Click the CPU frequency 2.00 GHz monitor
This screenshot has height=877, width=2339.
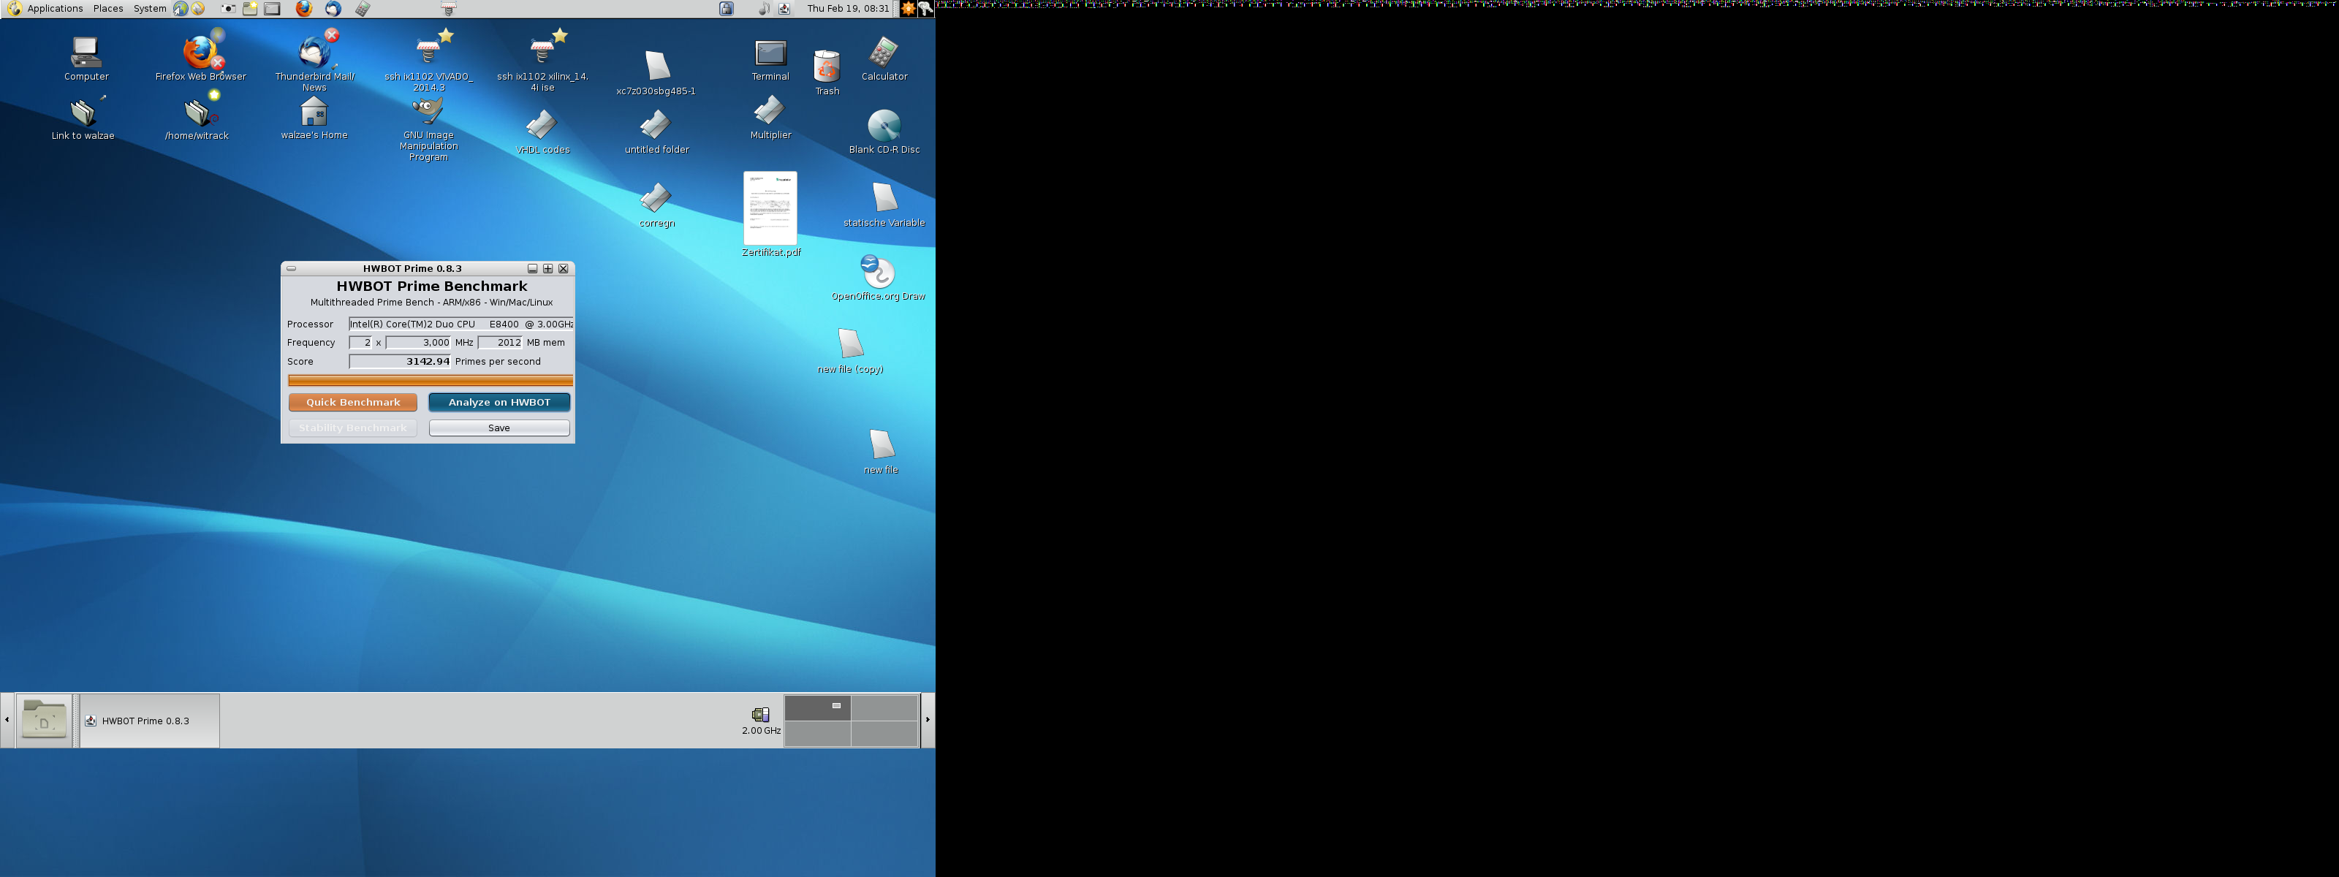[x=761, y=721]
